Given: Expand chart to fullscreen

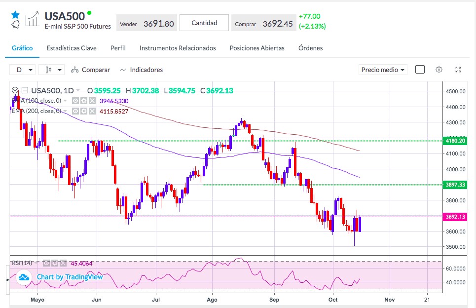Looking at the screenshot, I should [x=458, y=70].
